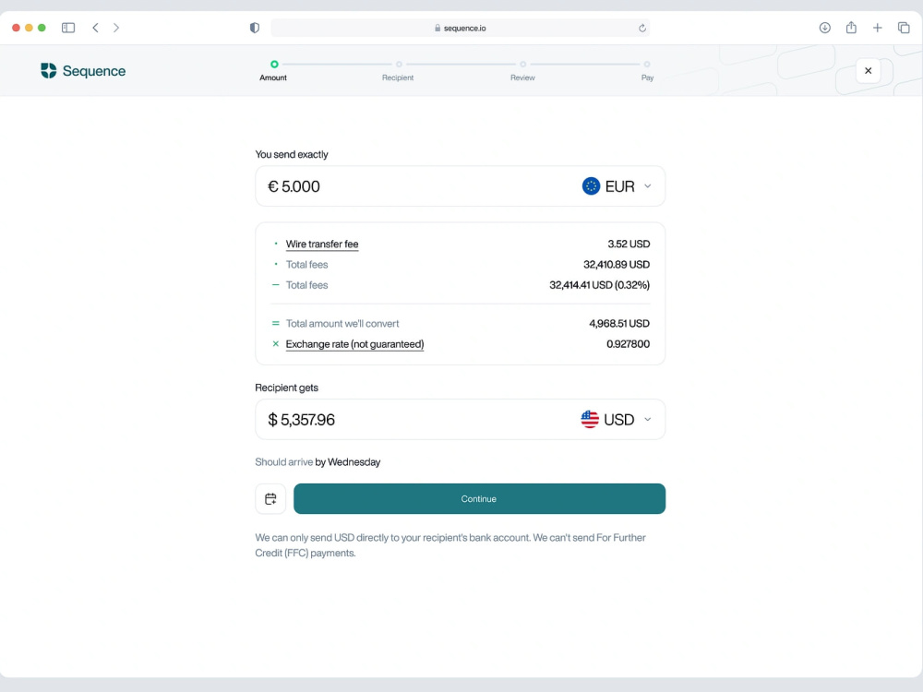Expand the USD currency dropdown chevron

648,419
